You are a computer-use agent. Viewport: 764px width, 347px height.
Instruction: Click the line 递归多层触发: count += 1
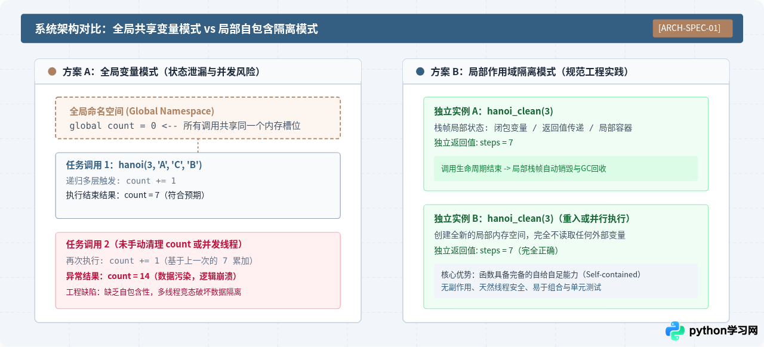click(x=121, y=181)
